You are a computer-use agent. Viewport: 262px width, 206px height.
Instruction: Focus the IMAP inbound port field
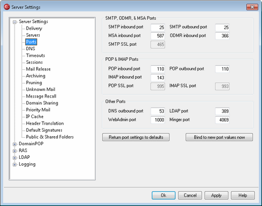tap(158, 77)
